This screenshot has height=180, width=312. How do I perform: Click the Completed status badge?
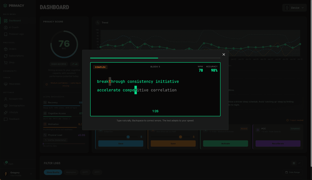pyautogui.click(x=295, y=128)
